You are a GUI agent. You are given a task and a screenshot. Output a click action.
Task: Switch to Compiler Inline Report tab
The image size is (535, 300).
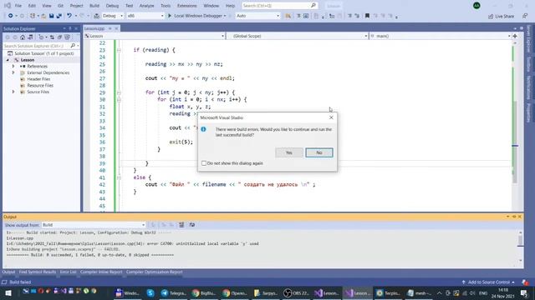pyautogui.click(x=101, y=272)
